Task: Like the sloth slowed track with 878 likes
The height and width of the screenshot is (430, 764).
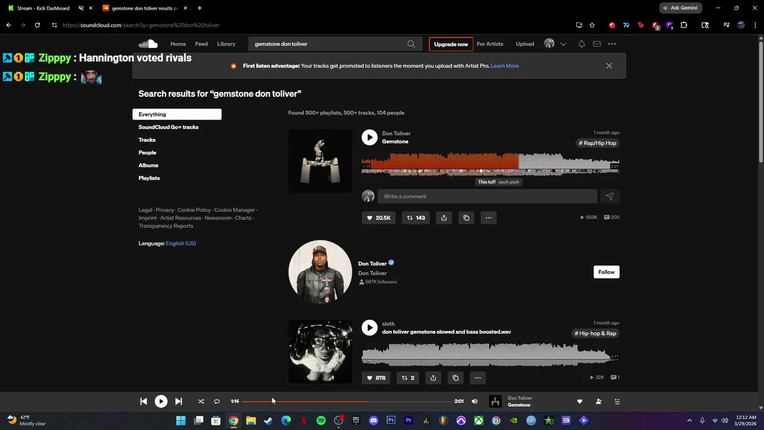Action: (x=375, y=377)
